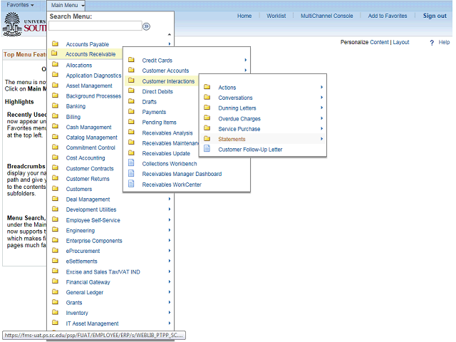Click the Customer Follow-Up Letter document icon
This screenshot has height=342, width=456.
(207, 150)
